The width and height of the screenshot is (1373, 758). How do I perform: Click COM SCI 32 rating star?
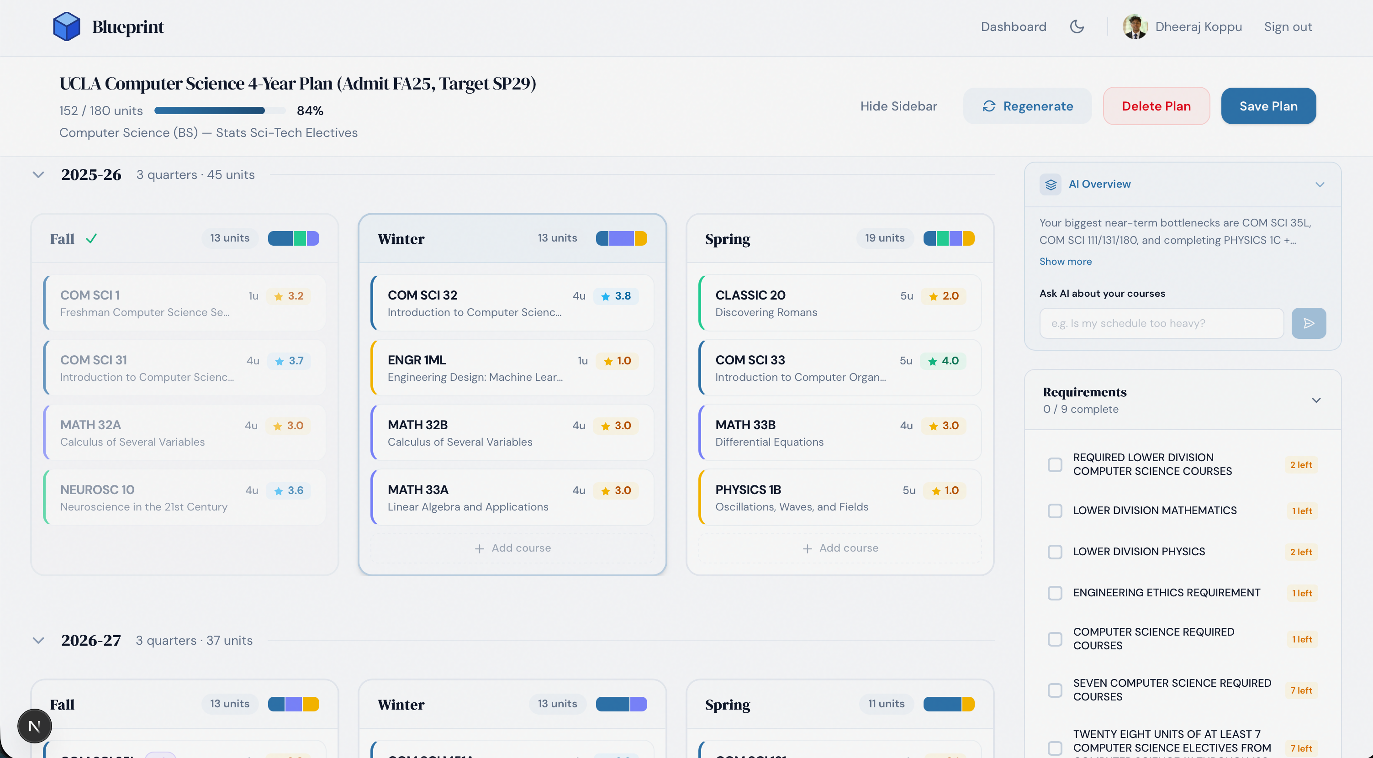click(x=606, y=297)
